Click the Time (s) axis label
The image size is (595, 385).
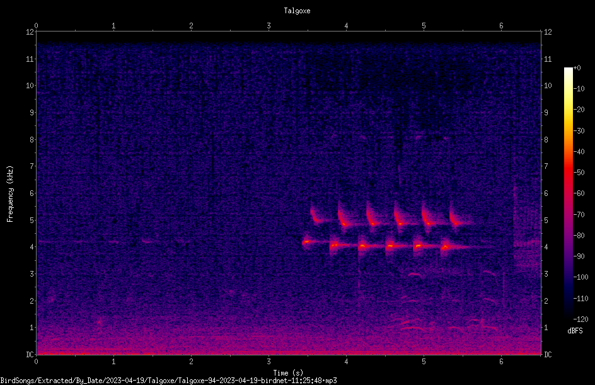coord(288,373)
